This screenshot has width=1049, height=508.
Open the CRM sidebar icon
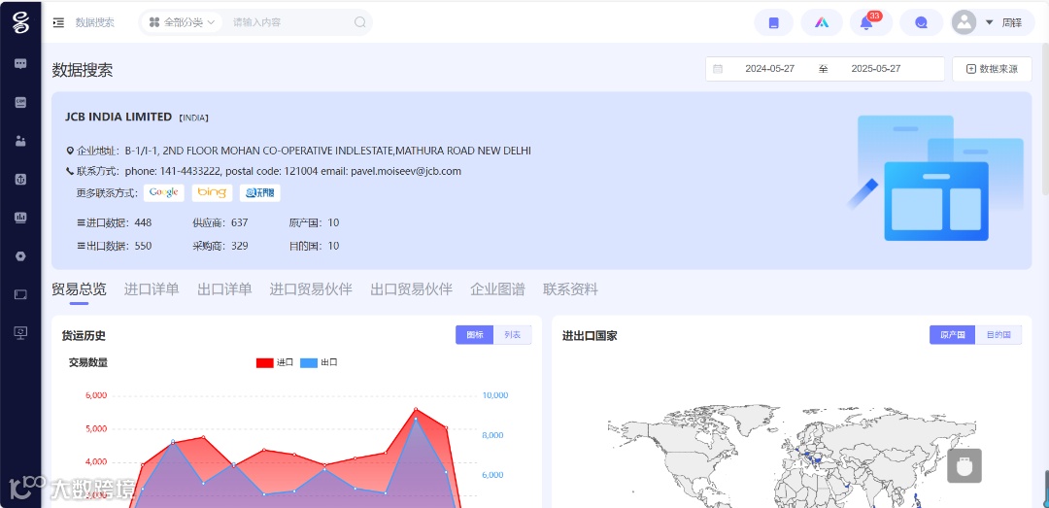pos(20,102)
